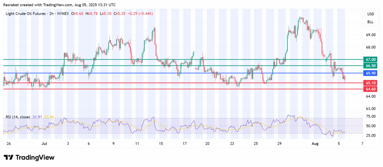Image resolution: width=383 pixels, height=167 pixels.
Task: Select the red 65.10 price tag
Action: point(371,83)
